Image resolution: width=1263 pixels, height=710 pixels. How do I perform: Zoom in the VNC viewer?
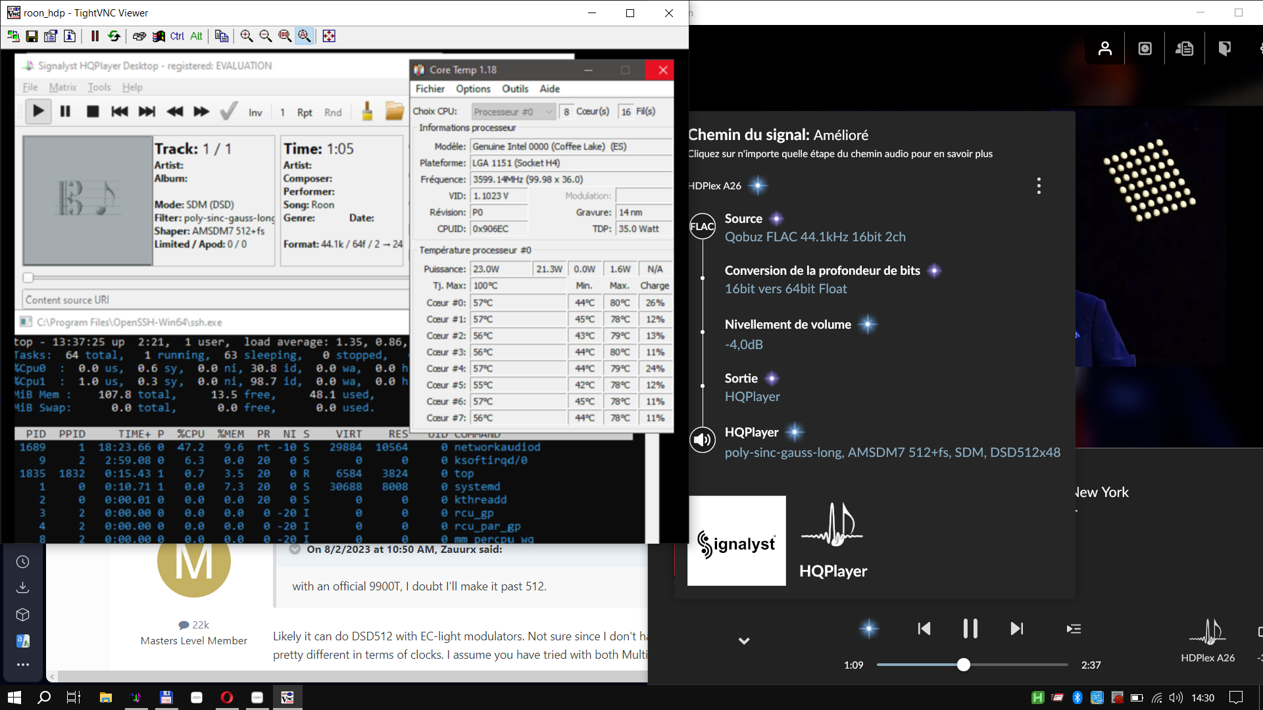click(247, 36)
